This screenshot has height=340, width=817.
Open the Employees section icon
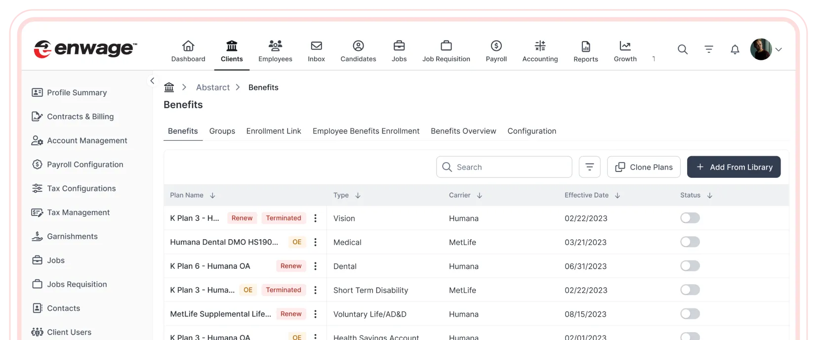(275, 46)
